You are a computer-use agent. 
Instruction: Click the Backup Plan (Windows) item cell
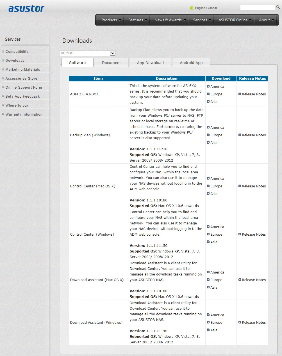pyautogui.click(x=98, y=135)
